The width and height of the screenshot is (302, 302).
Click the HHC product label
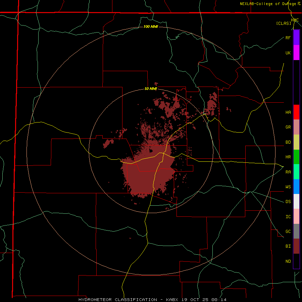click(x=295, y=20)
